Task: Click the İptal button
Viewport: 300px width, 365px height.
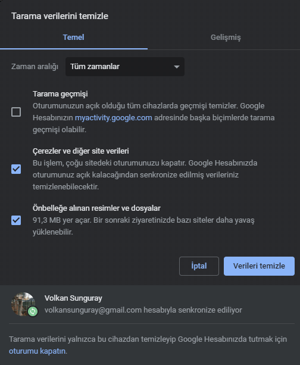Action: pyautogui.click(x=199, y=266)
